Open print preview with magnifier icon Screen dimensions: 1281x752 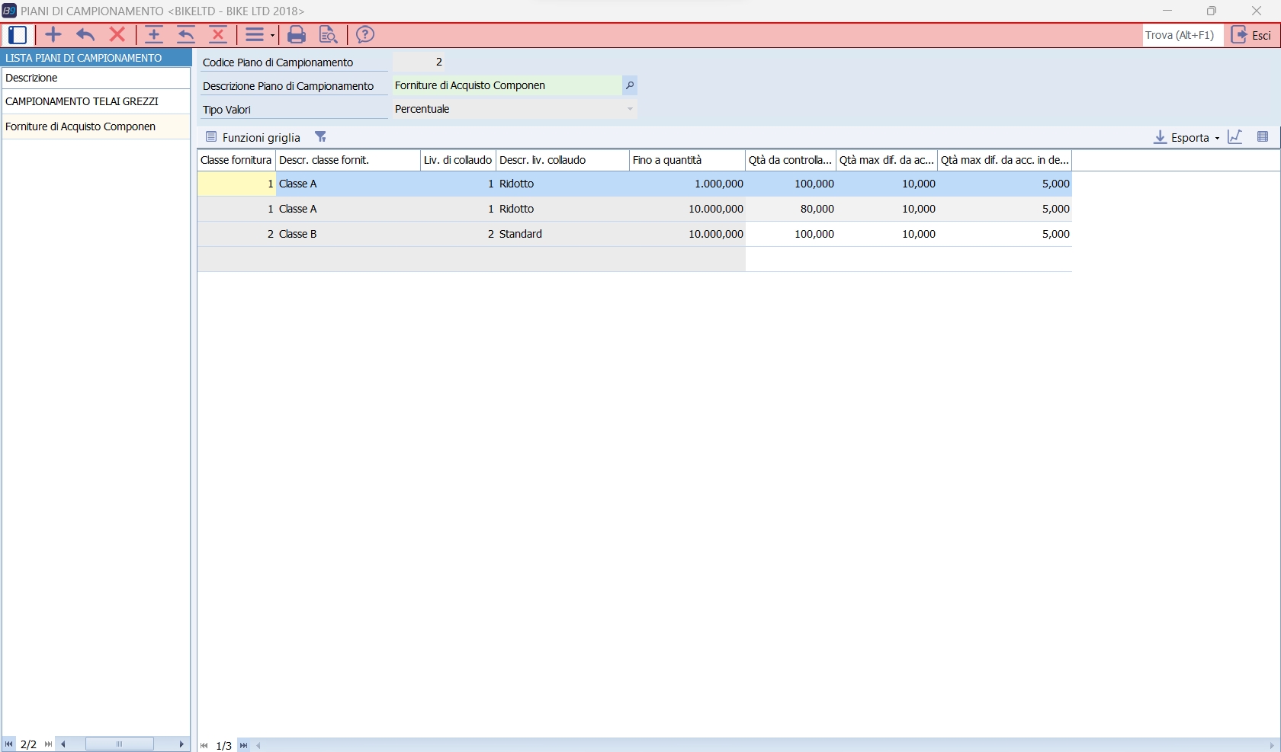point(328,35)
